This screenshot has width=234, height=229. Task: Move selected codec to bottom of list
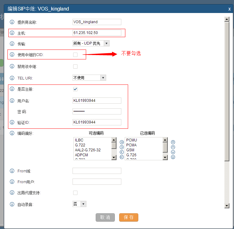click(173, 157)
